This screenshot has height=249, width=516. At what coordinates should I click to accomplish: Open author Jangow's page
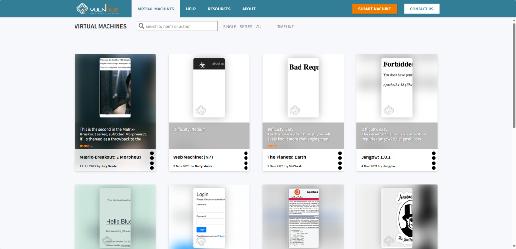coord(389,166)
